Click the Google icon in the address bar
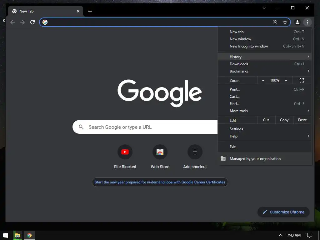The image size is (320, 240). click(45, 22)
